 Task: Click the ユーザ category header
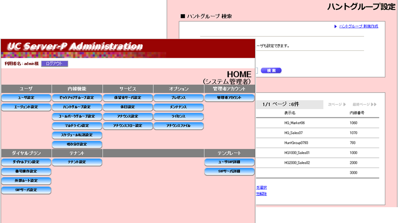tap(26, 89)
